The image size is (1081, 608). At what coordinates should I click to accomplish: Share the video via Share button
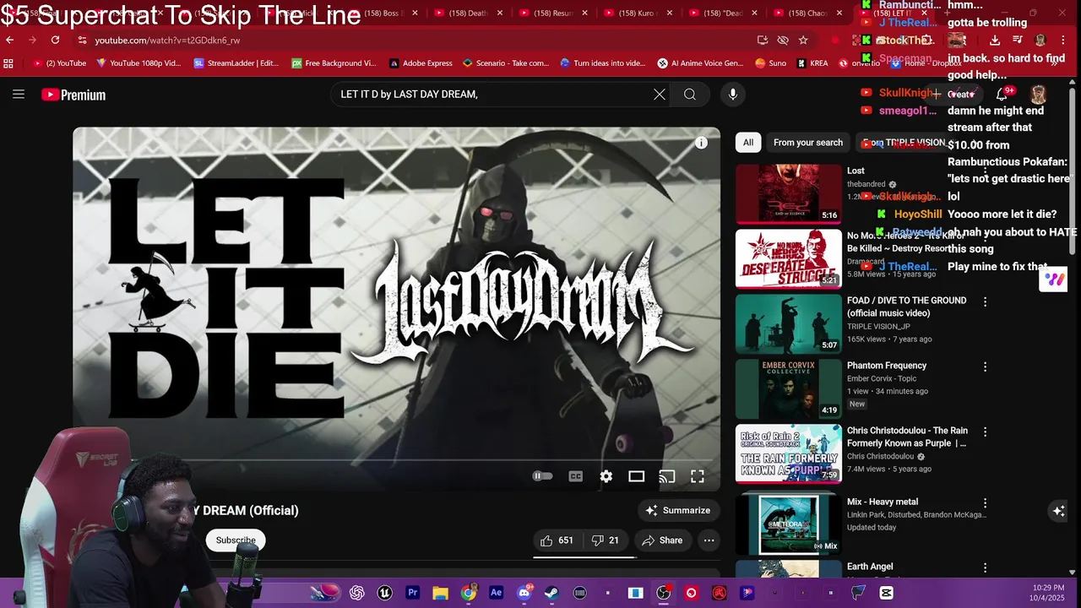click(x=662, y=540)
